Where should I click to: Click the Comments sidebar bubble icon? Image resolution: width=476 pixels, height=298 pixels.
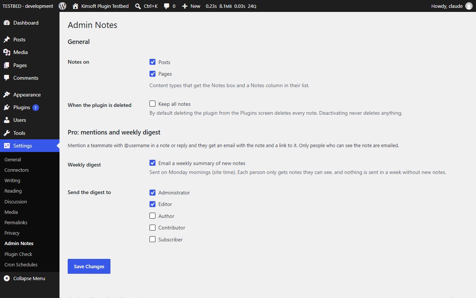pyautogui.click(x=7, y=78)
